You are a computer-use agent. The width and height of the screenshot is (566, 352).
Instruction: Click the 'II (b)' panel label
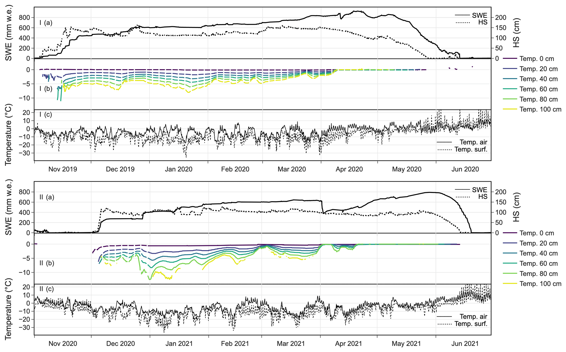(x=47, y=263)
